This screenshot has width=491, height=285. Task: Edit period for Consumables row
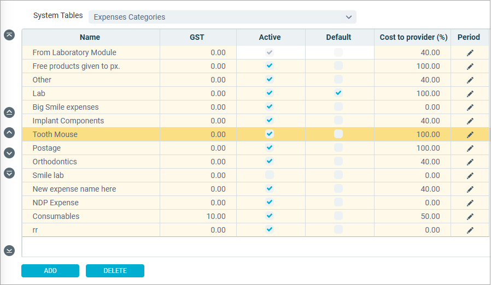(470, 217)
